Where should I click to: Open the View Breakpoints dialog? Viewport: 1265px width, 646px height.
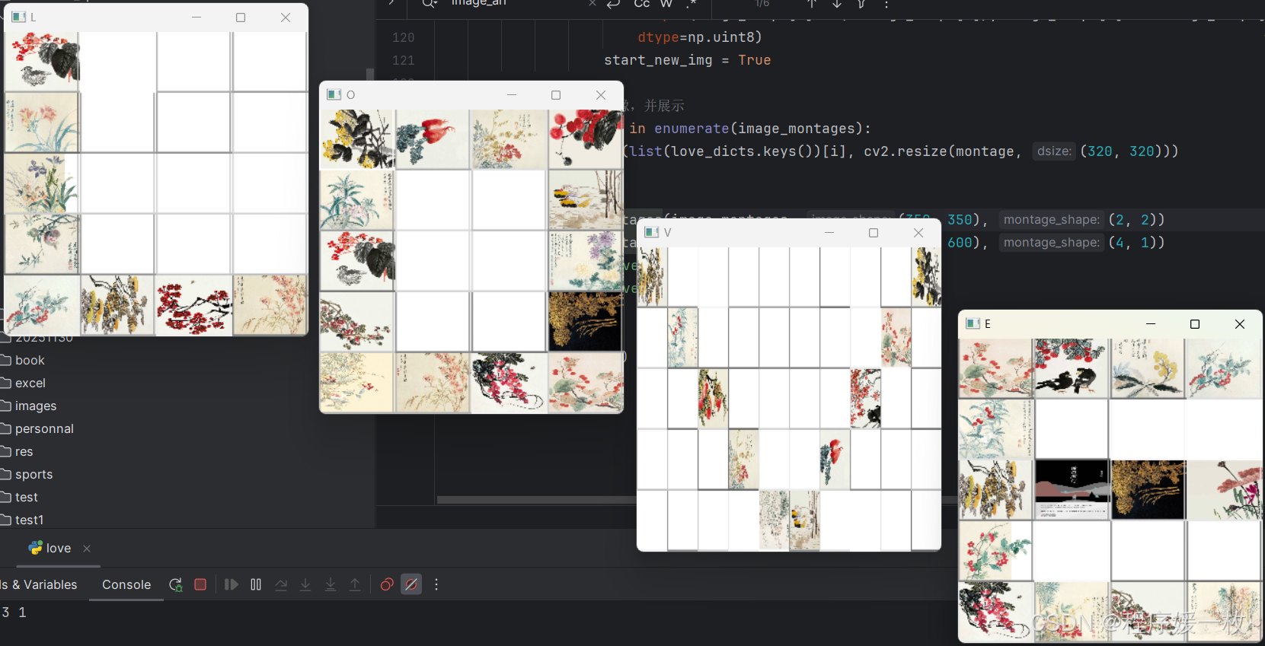click(x=387, y=584)
